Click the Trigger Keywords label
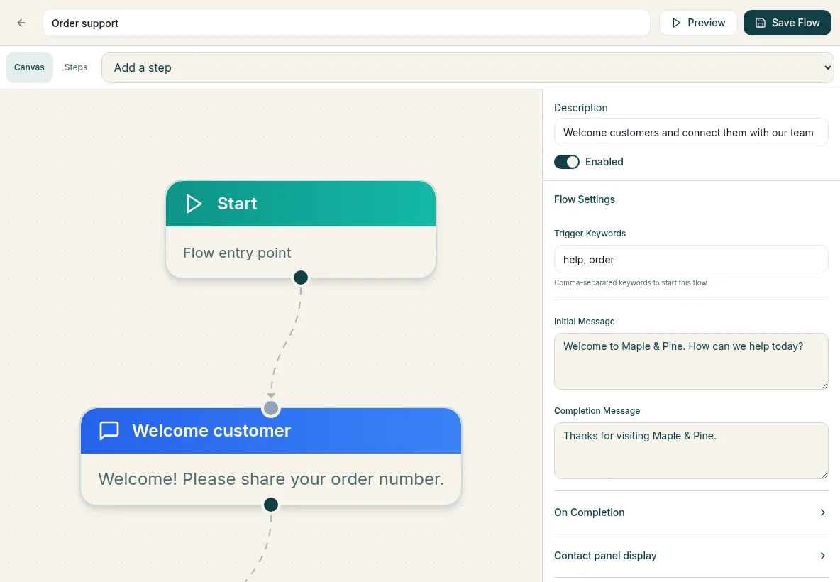840x582 pixels. point(590,233)
